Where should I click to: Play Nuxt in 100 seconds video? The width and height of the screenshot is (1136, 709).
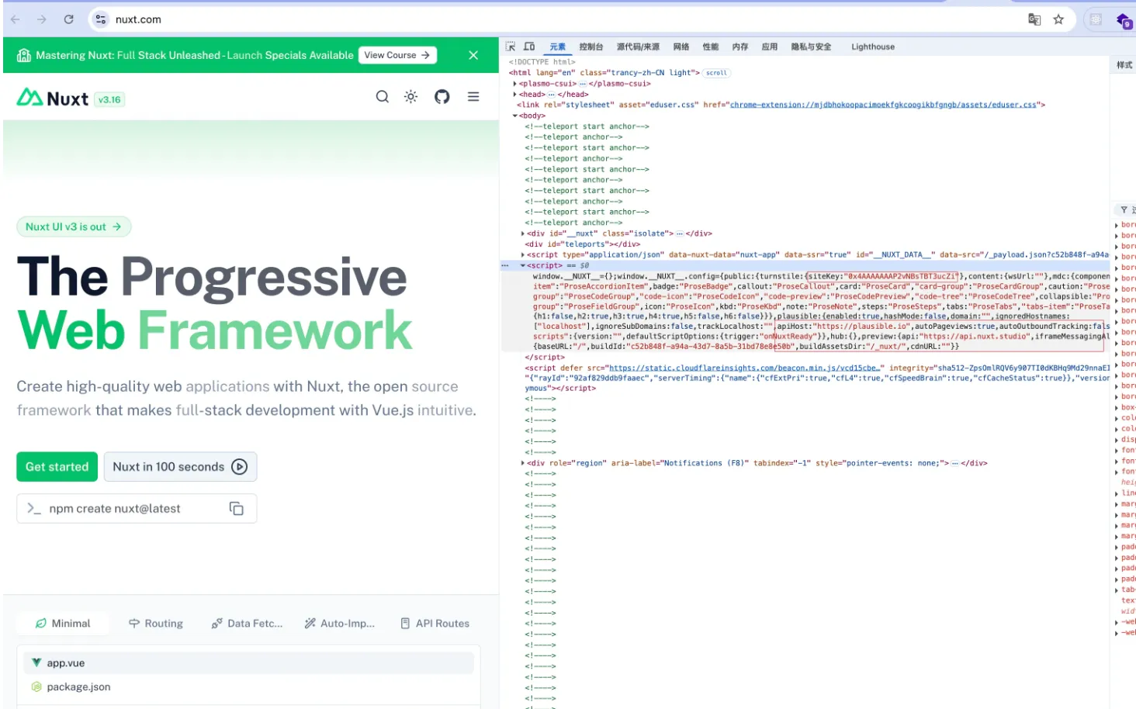[180, 467]
